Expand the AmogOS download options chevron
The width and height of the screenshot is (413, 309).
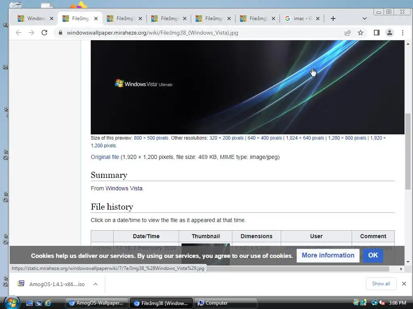point(96,284)
